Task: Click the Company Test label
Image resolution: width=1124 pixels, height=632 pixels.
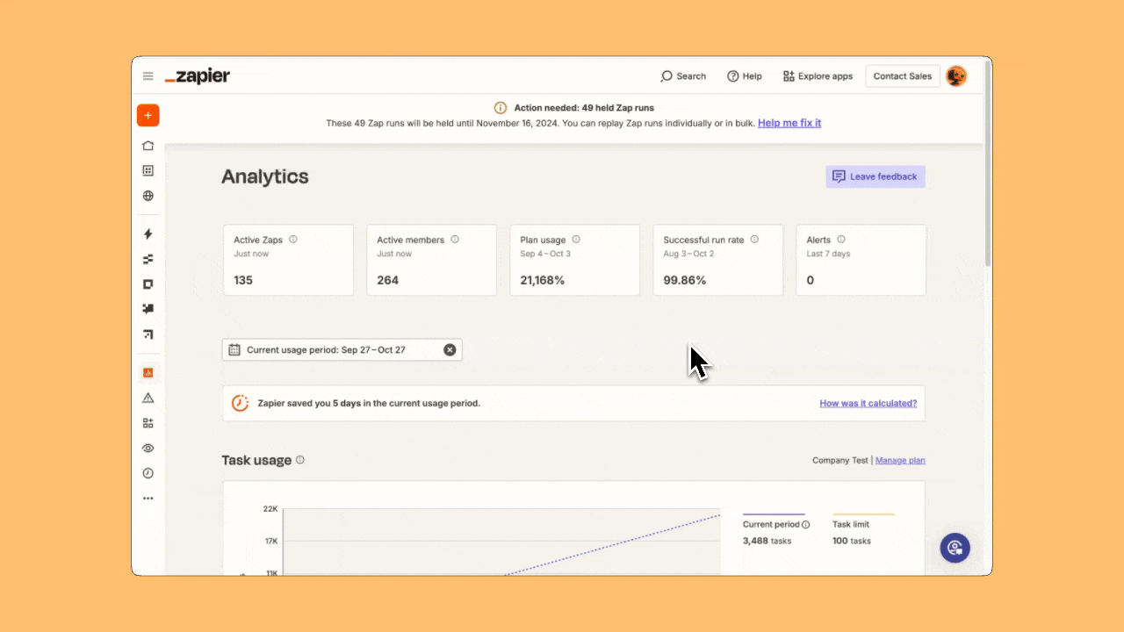Action: 839,460
